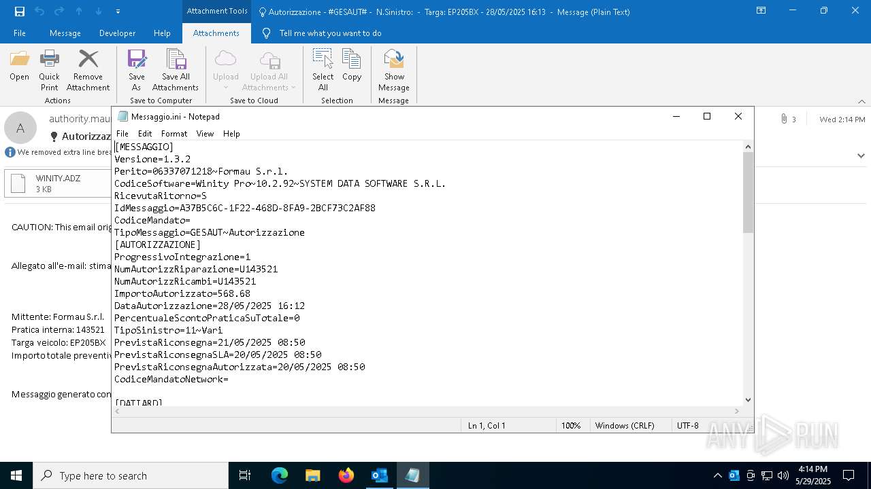
Task: Maximize the Notepad window
Action: coord(707,116)
